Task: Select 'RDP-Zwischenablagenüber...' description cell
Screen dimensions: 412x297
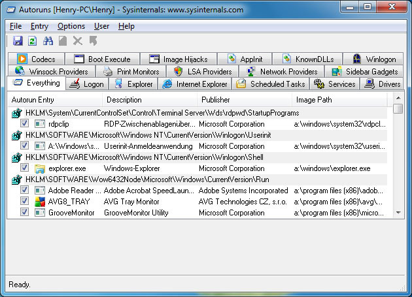Action: point(150,124)
